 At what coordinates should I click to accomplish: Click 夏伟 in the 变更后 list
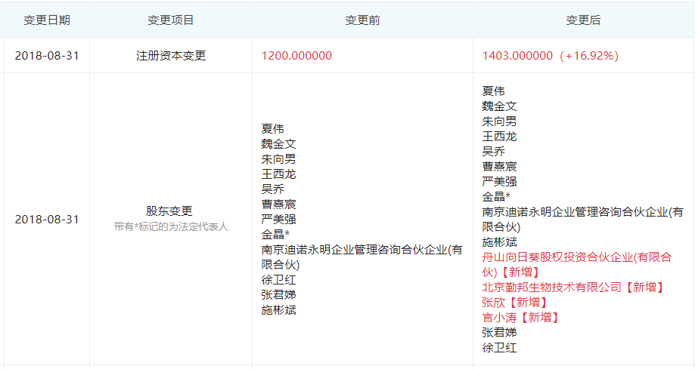pos(493,91)
